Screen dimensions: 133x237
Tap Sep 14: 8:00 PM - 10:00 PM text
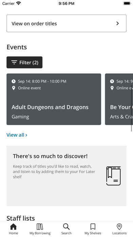(42, 81)
